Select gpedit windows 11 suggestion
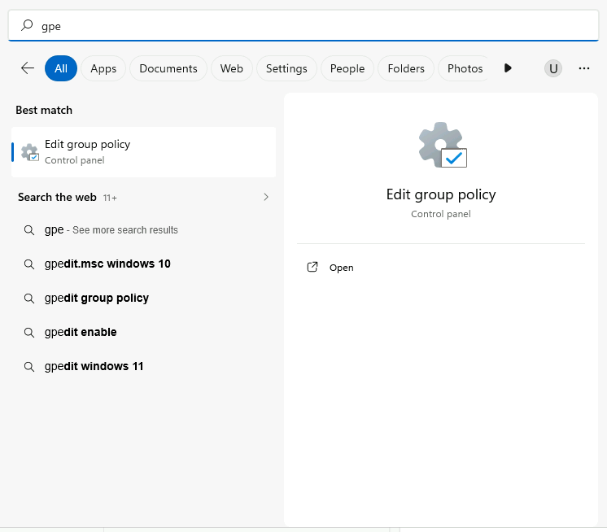The height and width of the screenshot is (532, 607). 144,366
